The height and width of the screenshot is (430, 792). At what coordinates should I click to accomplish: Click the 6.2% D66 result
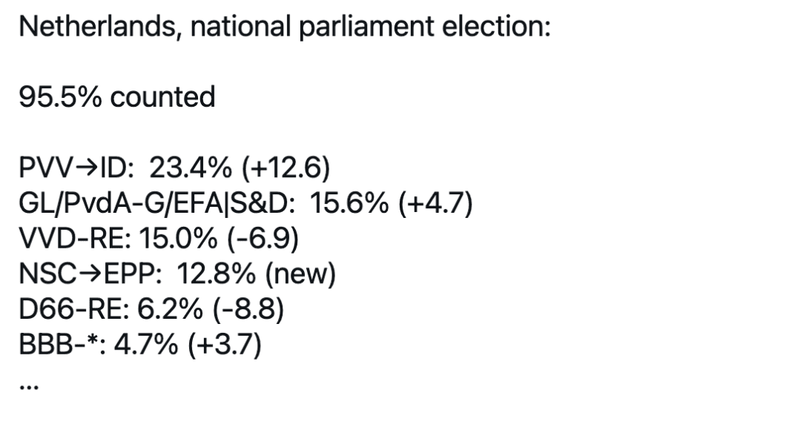tap(171, 309)
